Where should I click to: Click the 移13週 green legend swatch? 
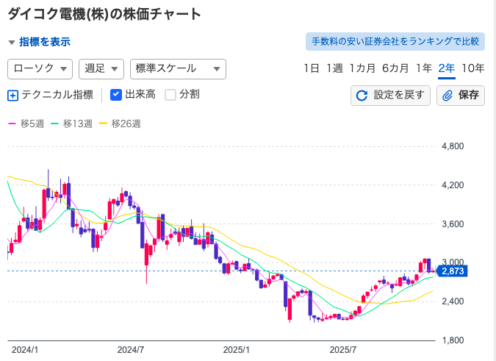(x=54, y=124)
